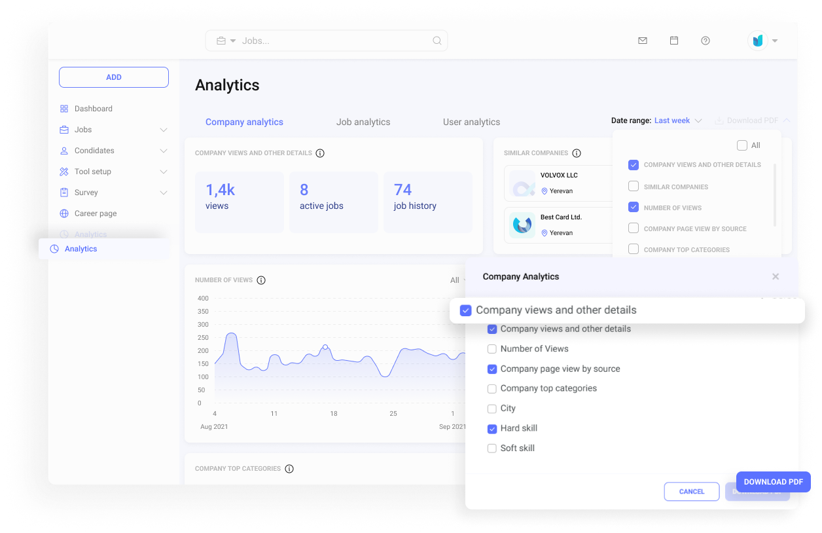The width and height of the screenshot is (822, 533).
Task: Click Cancel in the Company Analytics dialog
Action: point(692,492)
